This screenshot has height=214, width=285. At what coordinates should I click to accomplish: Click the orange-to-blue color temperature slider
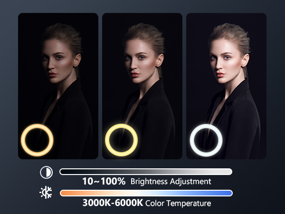146,193
